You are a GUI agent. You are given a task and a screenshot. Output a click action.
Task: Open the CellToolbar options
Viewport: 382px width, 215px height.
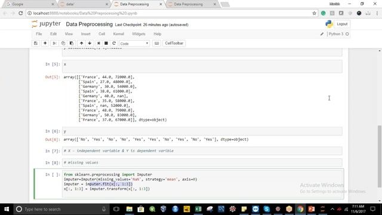174,44
